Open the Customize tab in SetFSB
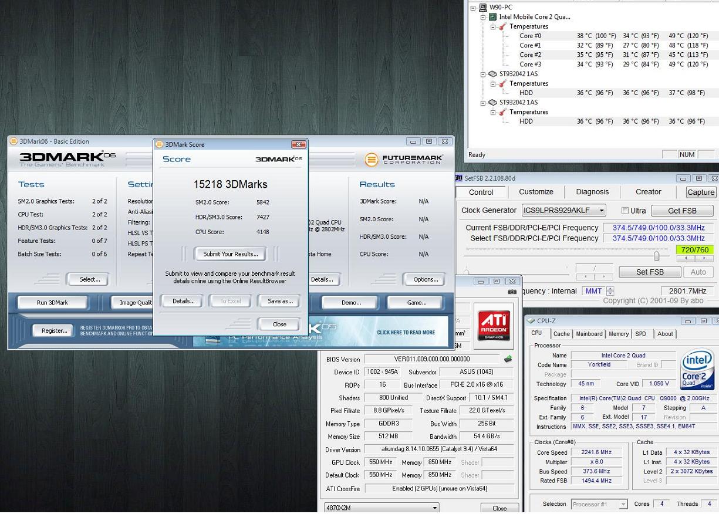The image size is (719, 514). (536, 192)
